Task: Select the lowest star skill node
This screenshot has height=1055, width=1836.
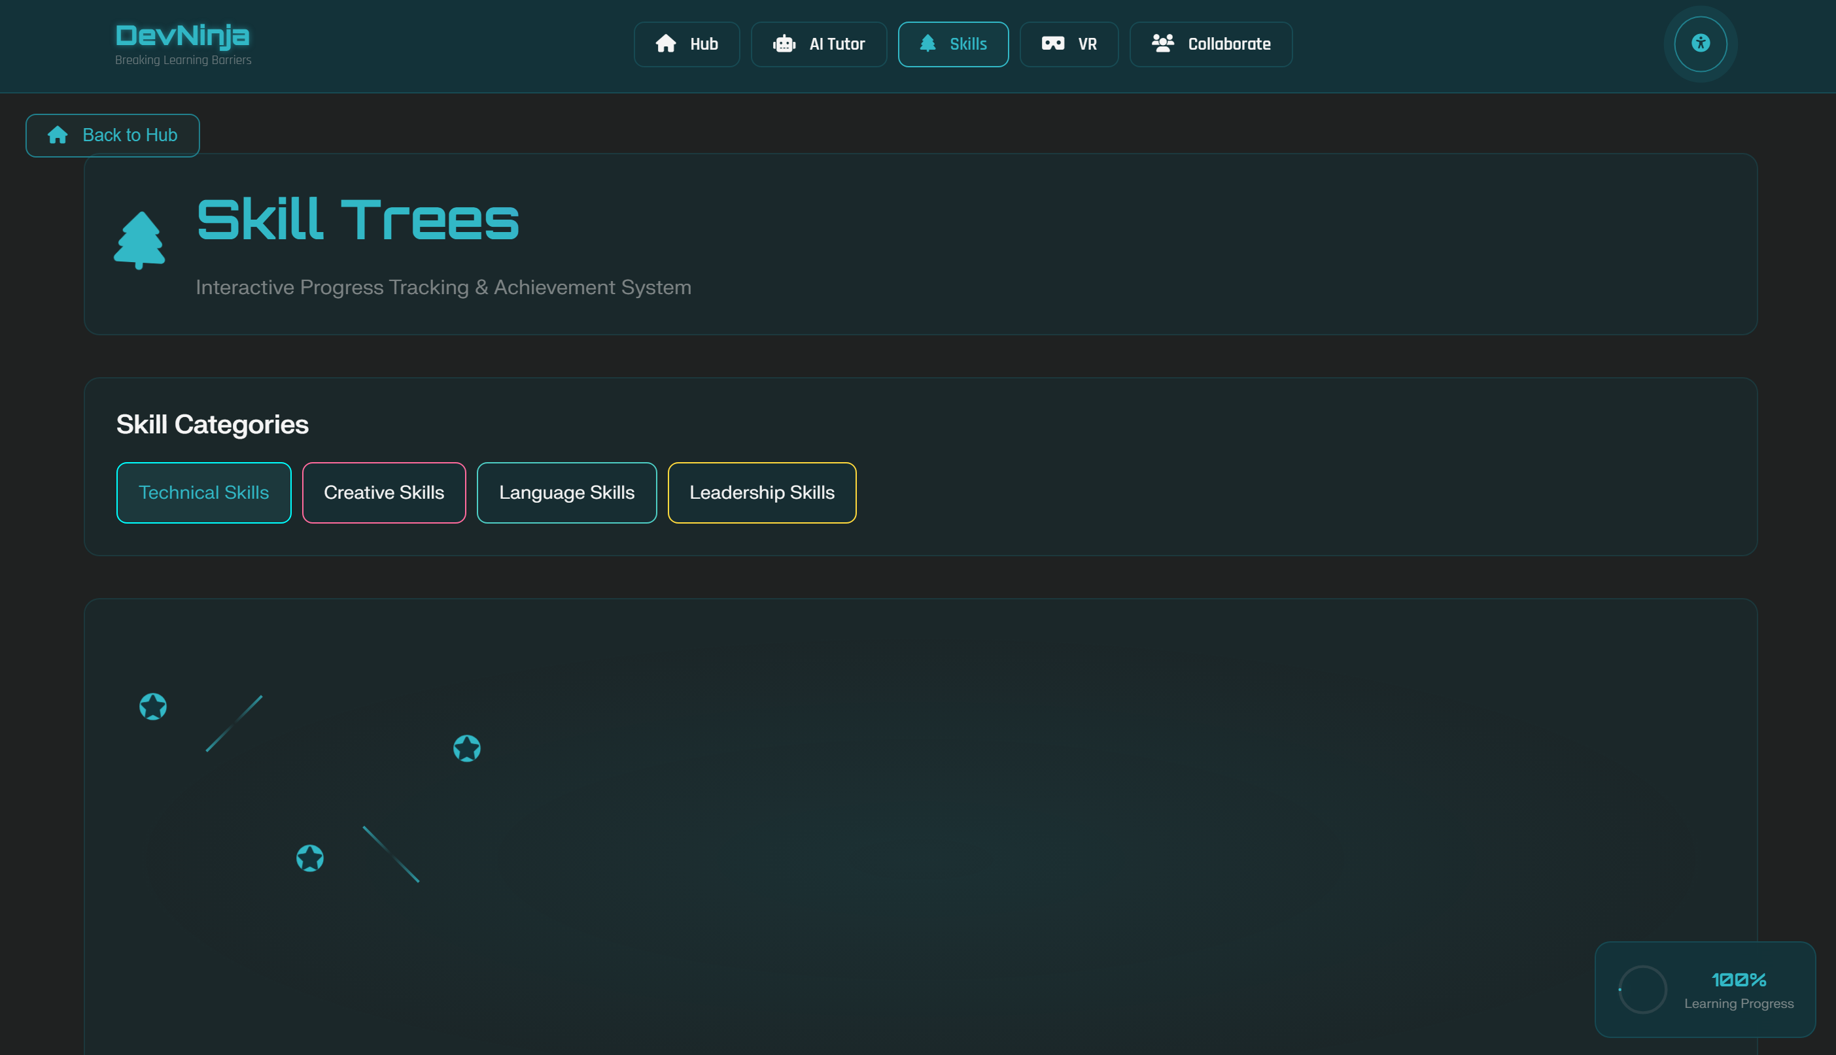Action: coord(309,858)
